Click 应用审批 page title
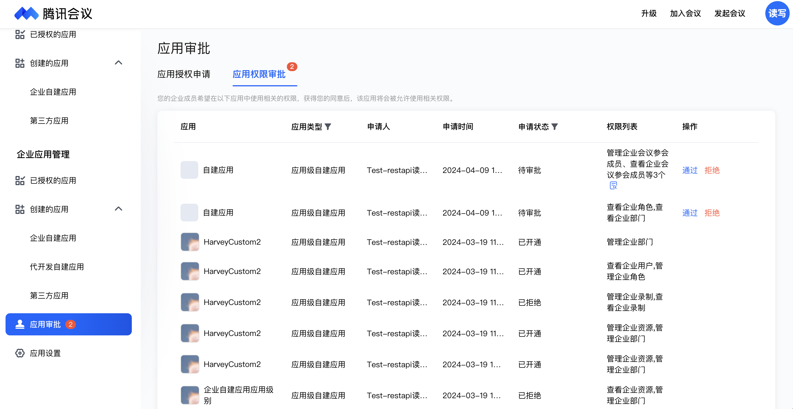793x409 pixels. click(x=184, y=48)
